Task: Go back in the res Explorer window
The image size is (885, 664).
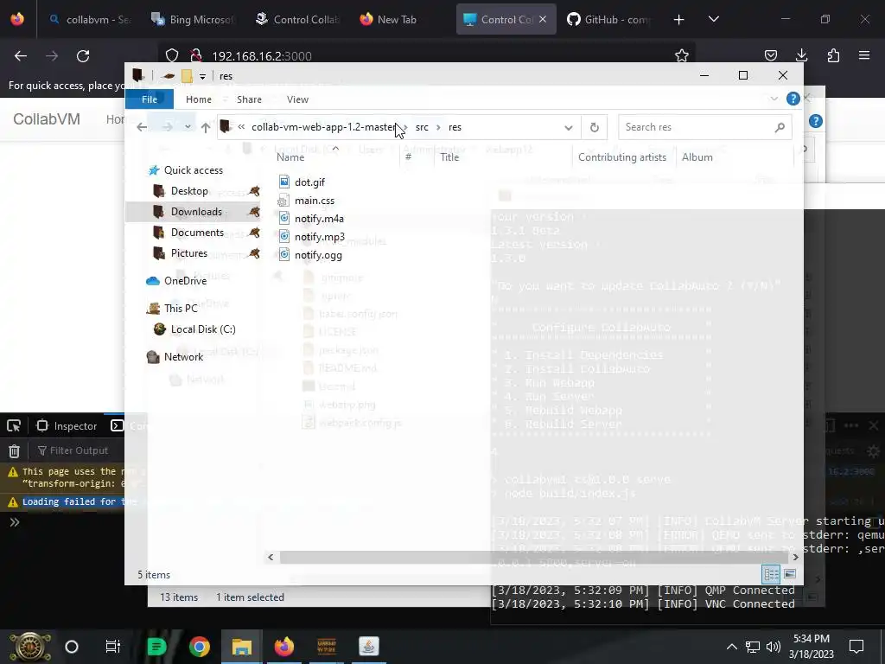Action: 142,127
